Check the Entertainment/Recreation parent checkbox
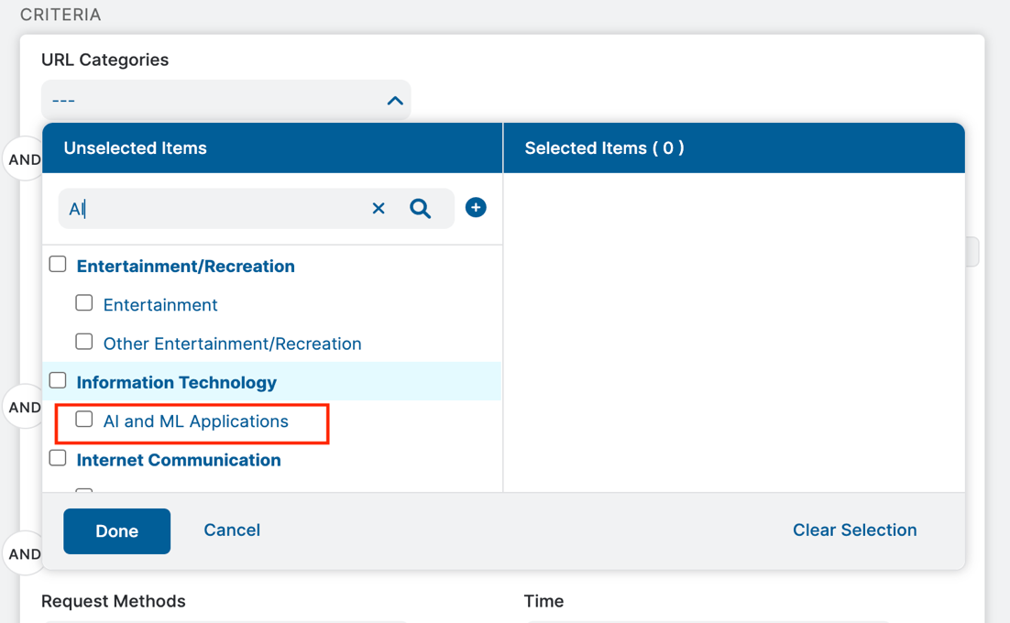Image resolution: width=1010 pixels, height=623 pixels. click(58, 265)
